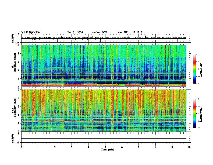Screen dimensions: 213x165
Task: Click the ch.1 voltage waveform trace
Action: (x=104, y=38)
